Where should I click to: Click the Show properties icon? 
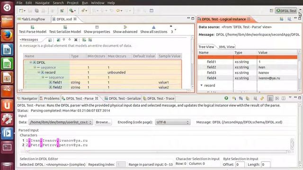coord(97,27)
